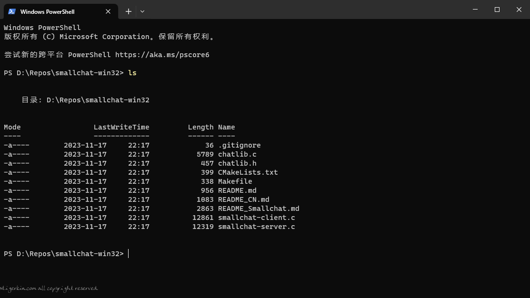Click the README_Smallchat.md file name
Screen dimensions: 530x298
pos(259,209)
